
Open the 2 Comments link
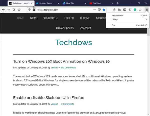tap(68, 104)
